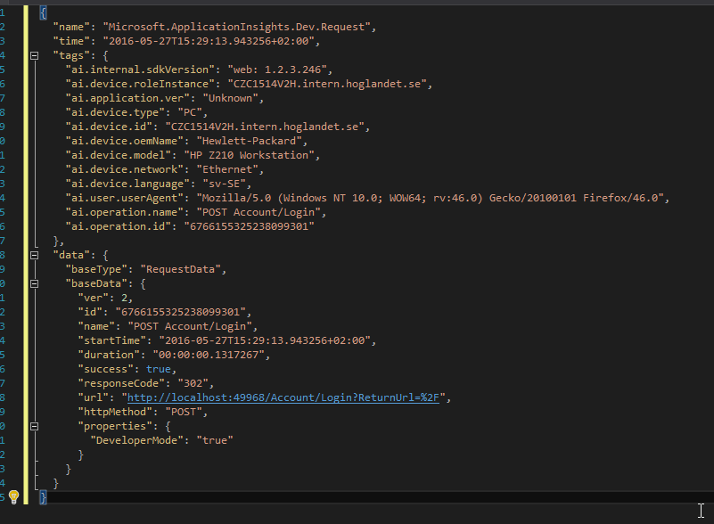714x524 pixels.
Task: Click the duration value "00:00:00.1317267"
Action: [x=209, y=355]
